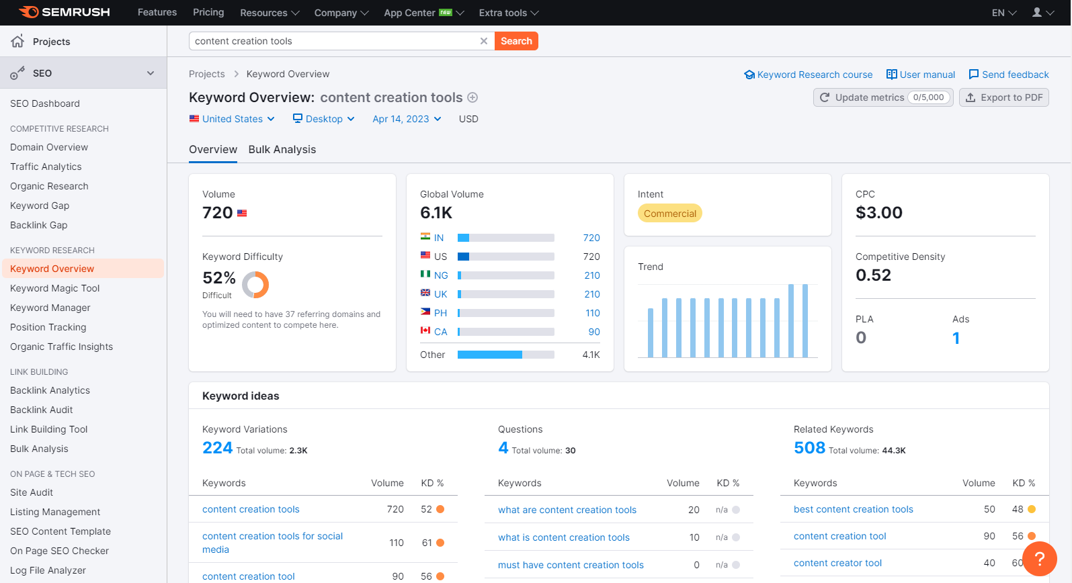Open the United States country dropdown
This screenshot has height=583, width=1072.
232,119
